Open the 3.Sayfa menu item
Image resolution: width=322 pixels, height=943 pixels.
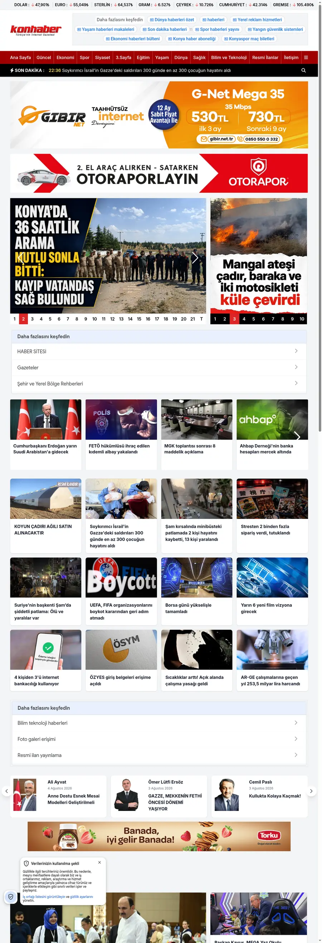(x=123, y=58)
